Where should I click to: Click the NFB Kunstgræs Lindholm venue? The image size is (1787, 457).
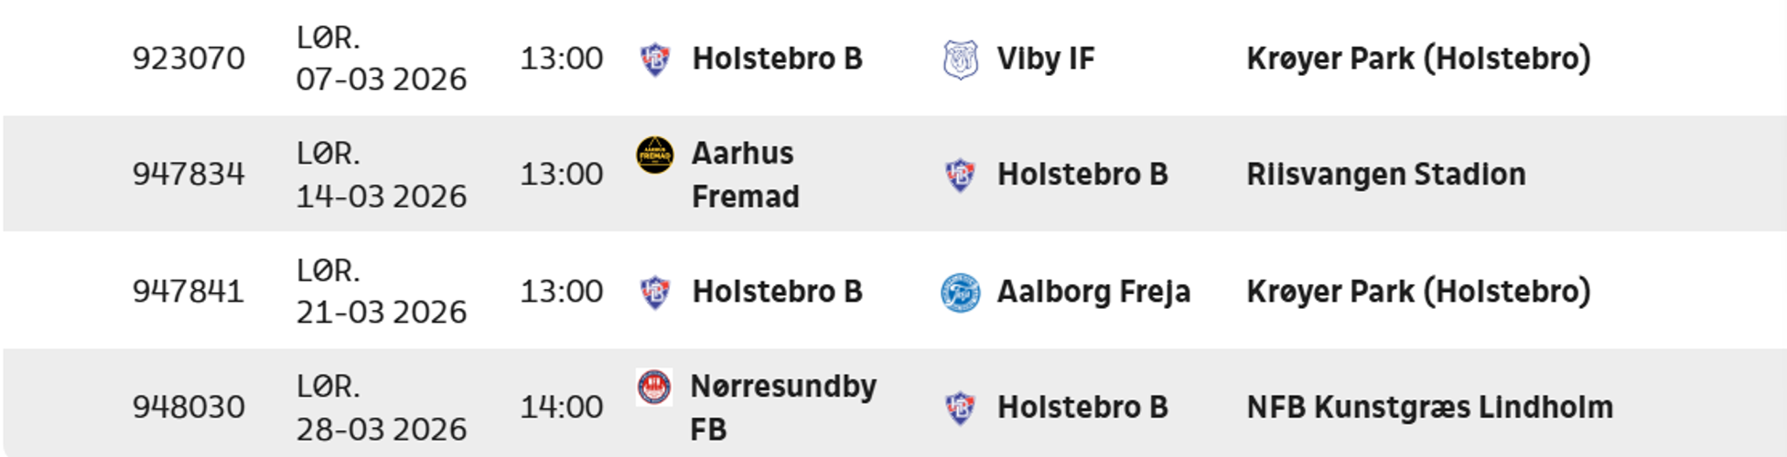[1429, 408]
